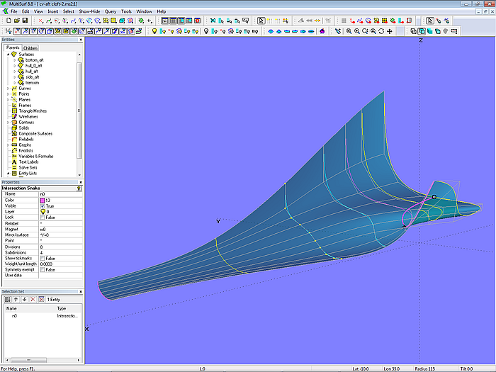Expand the bottom_aft surface entry
Viewport: 496px width, 372px height.
tap(14, 60)
